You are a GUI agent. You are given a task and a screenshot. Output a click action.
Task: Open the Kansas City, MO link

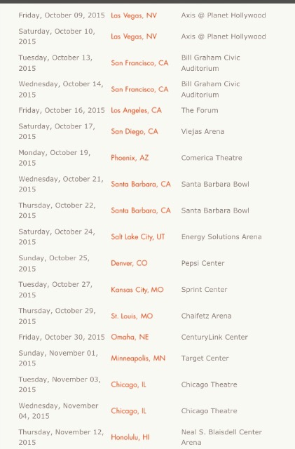(x=137, y=290)
